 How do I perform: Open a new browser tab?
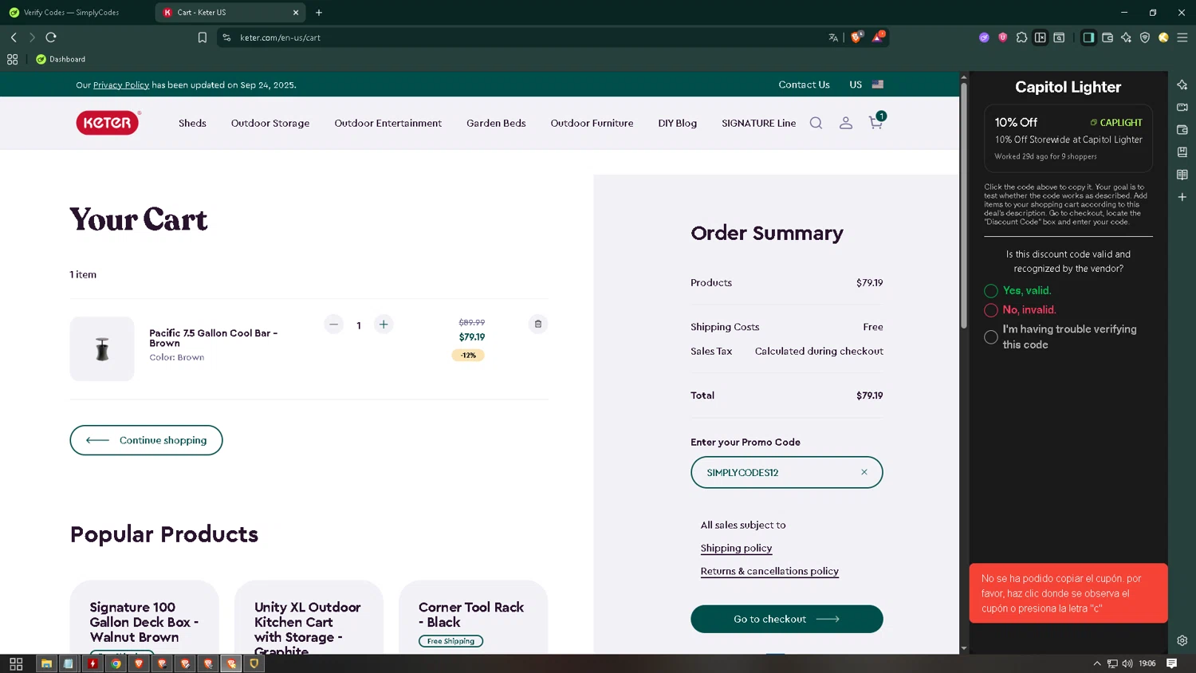(x=319, y=12)
